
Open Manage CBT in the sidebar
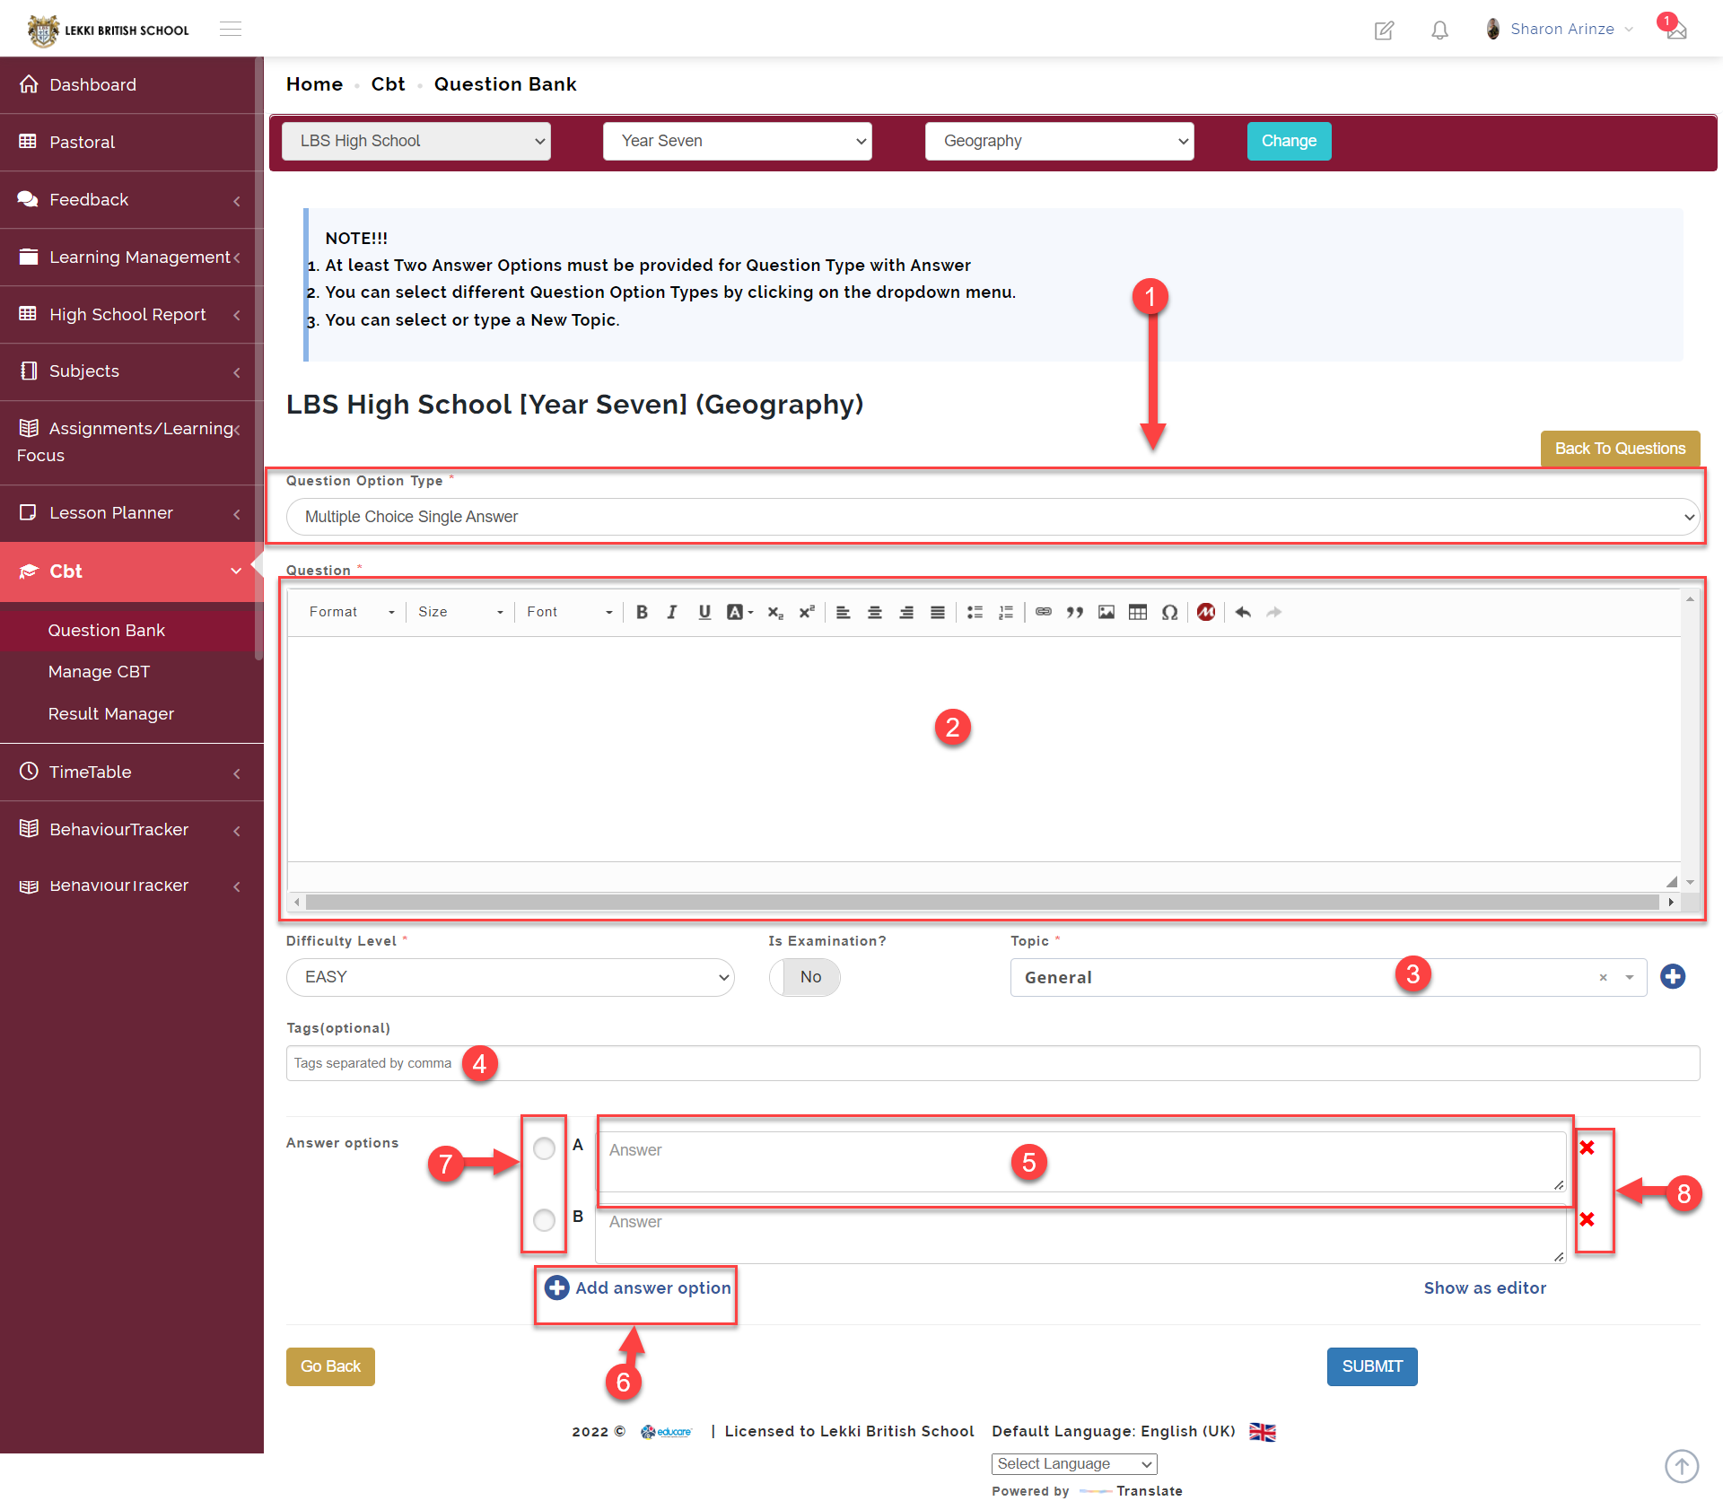pos(99,672)
